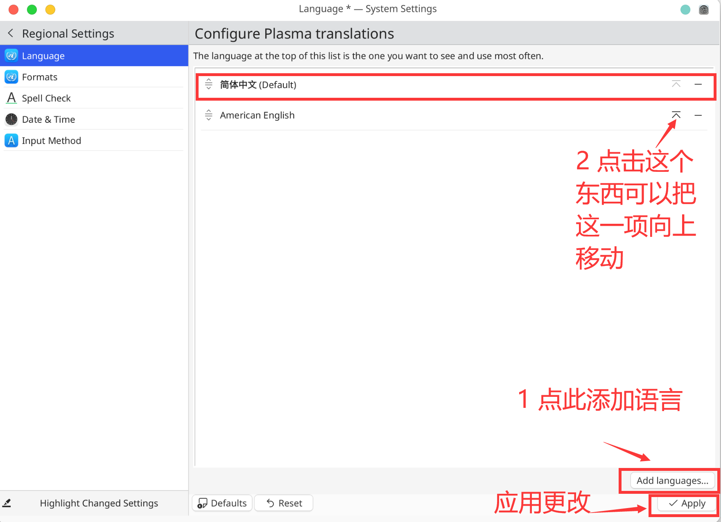Screen dimensions: 721x522
Task: Open the Input Method settings page
Action: click(x=94, y=141)
